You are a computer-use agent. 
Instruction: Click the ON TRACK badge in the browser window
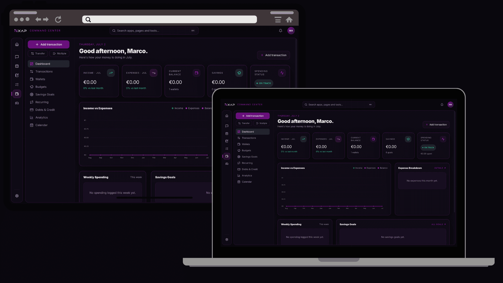(264, 83)
